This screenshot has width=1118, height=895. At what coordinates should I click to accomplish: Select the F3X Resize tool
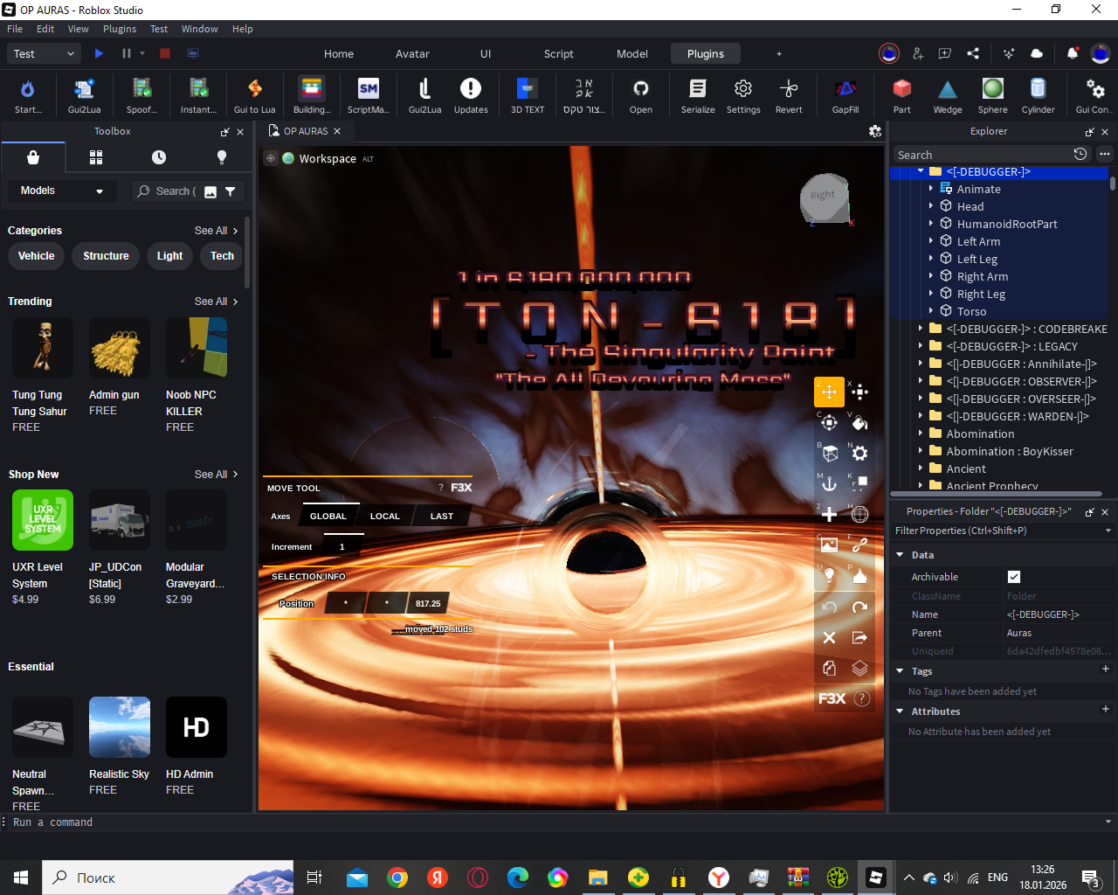[x=859, y=392]
